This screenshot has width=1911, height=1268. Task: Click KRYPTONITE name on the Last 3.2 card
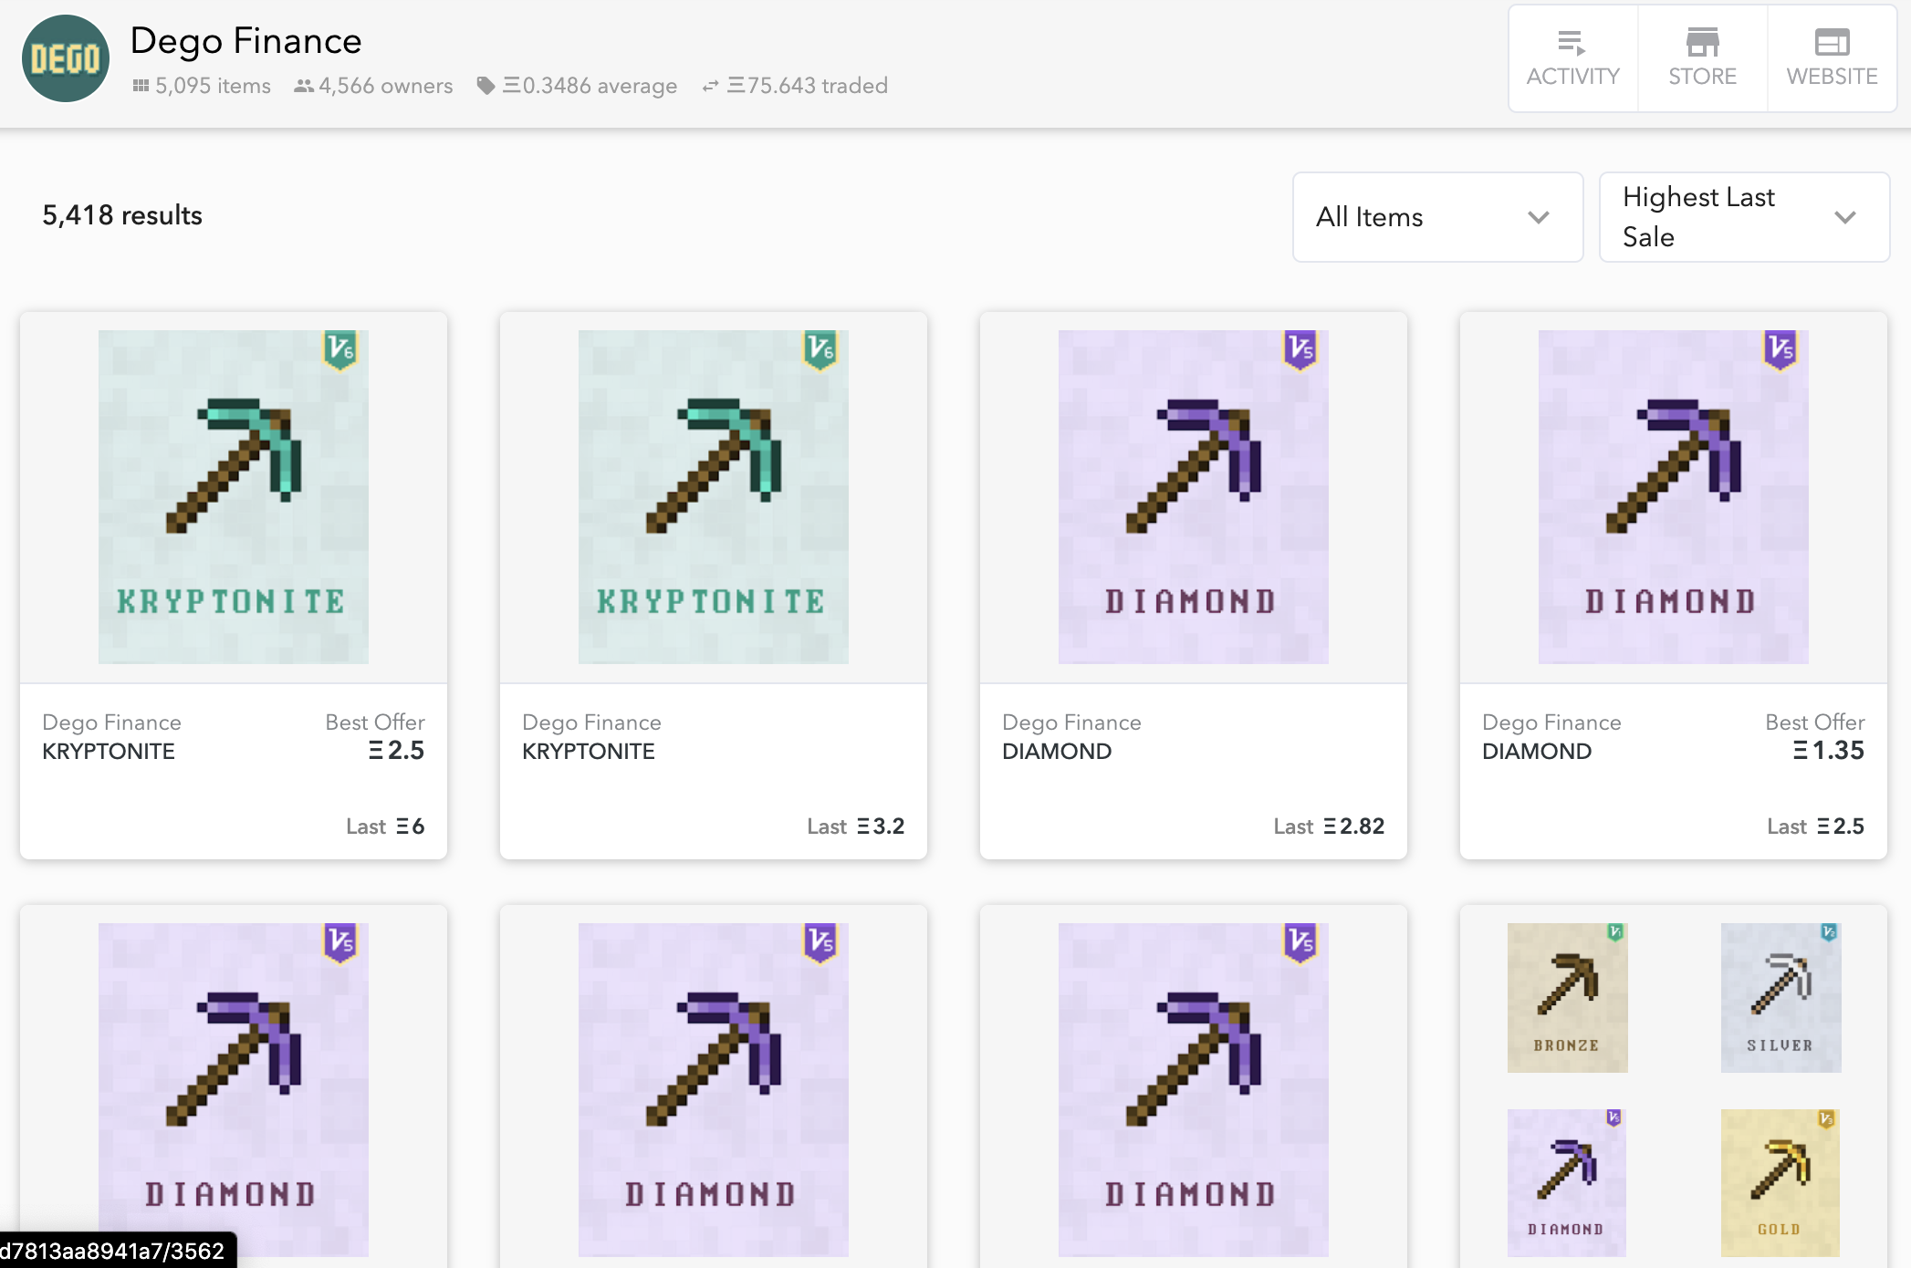coord(589,752)
